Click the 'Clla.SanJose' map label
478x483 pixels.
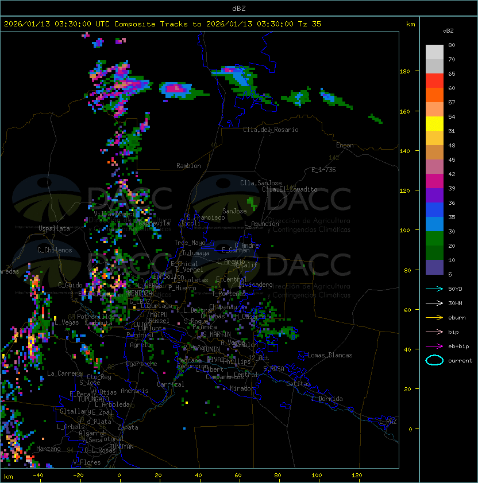click(261, 183)
